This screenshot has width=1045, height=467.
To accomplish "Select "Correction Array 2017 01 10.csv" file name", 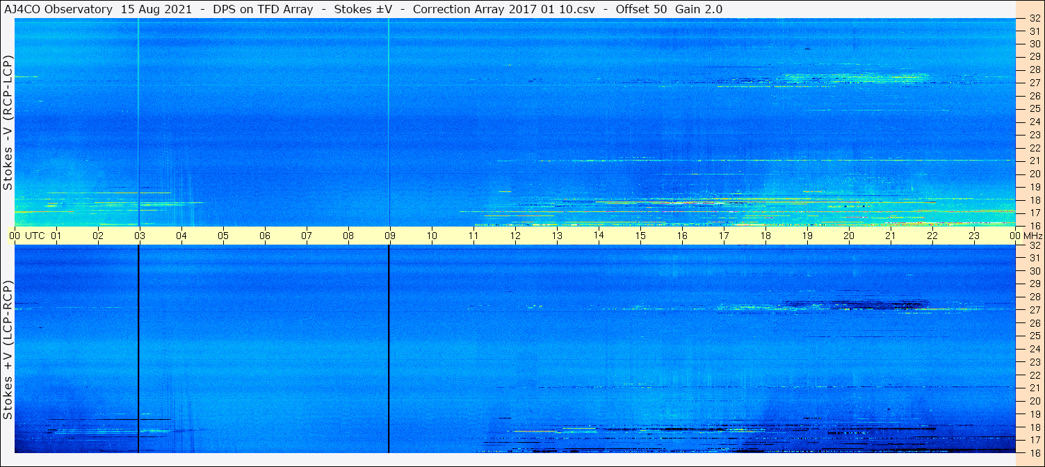I will (x=505, y=9).
